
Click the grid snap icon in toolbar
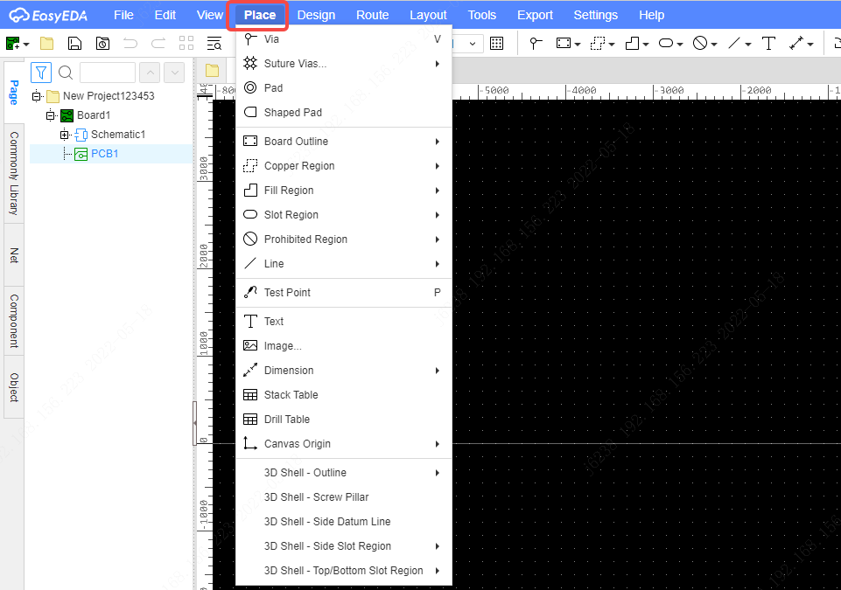click(497, 44)
